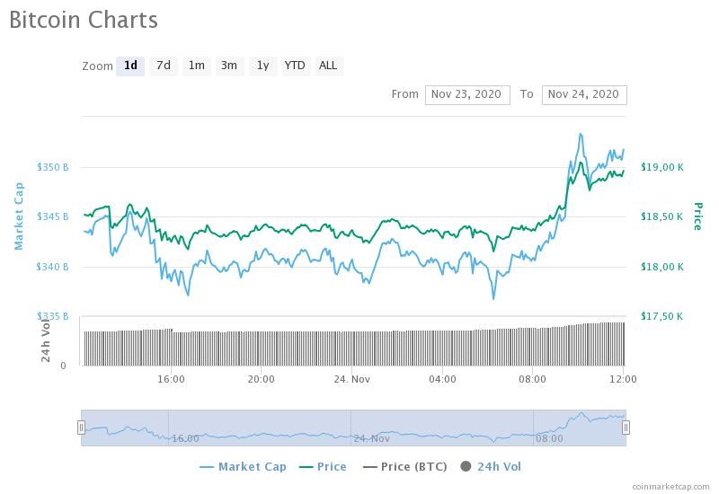Open the To date field Nov 24, 2020
This screenshot has width=719, height=494.
(584, 94)
